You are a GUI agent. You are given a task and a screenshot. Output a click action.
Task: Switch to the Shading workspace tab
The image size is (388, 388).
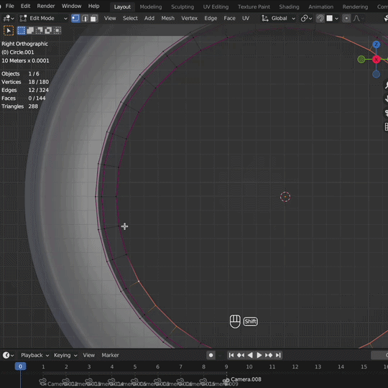point(289,7)
